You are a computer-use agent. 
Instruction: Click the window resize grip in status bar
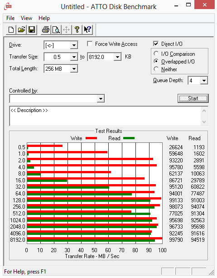pyautogui.click(x=211, y=272)
